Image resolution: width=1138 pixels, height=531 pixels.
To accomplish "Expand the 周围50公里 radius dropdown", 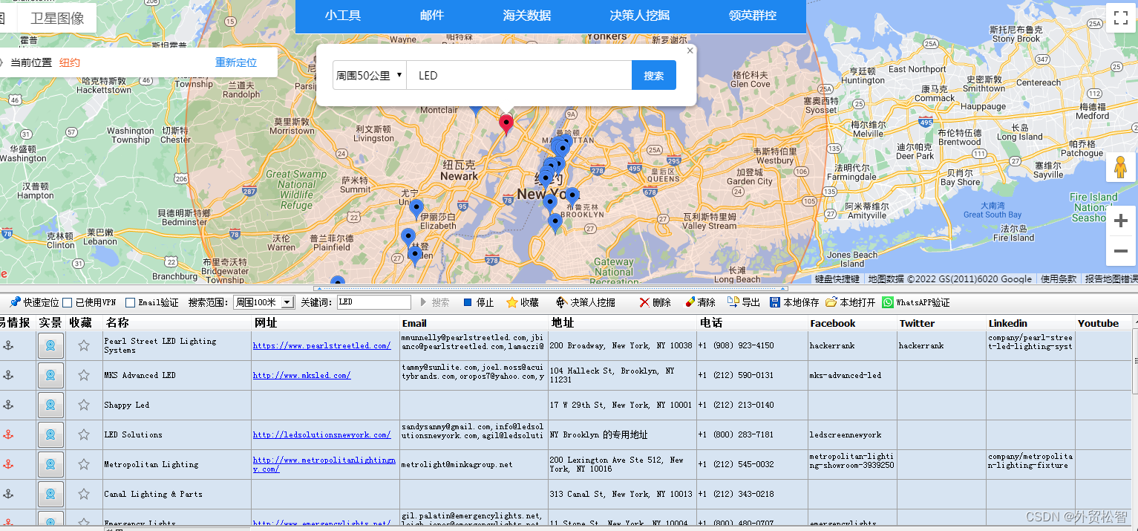I will (369, 75).
